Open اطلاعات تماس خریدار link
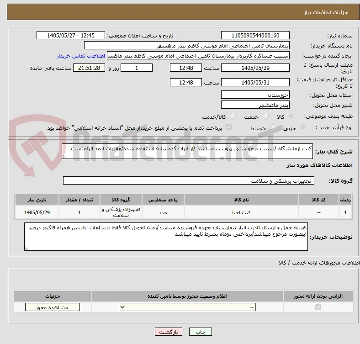 click(81, 56)
